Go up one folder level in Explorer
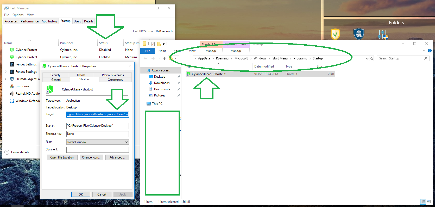This screenshot has height=207, width=435. point(165,58)
